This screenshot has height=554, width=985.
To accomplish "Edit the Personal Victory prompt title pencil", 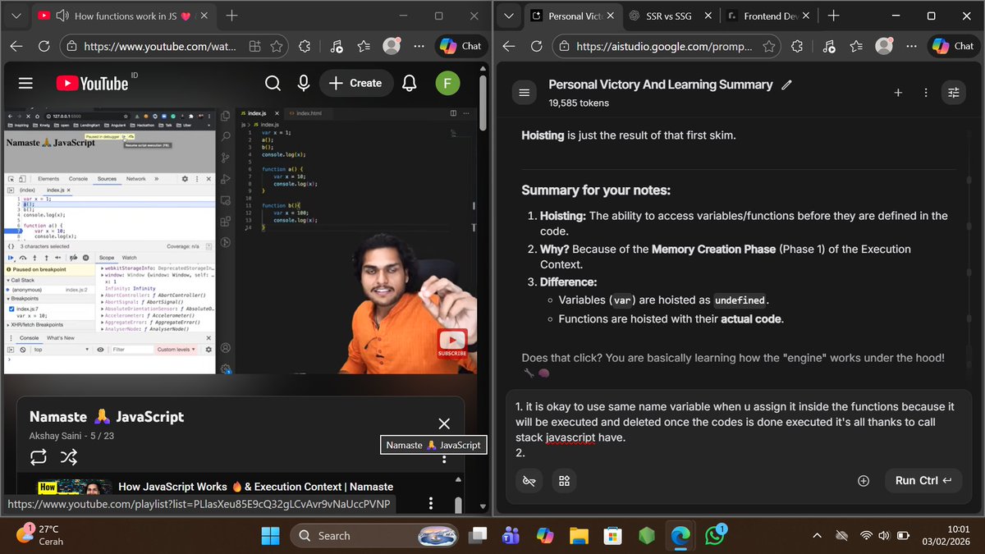I will 787,85.
